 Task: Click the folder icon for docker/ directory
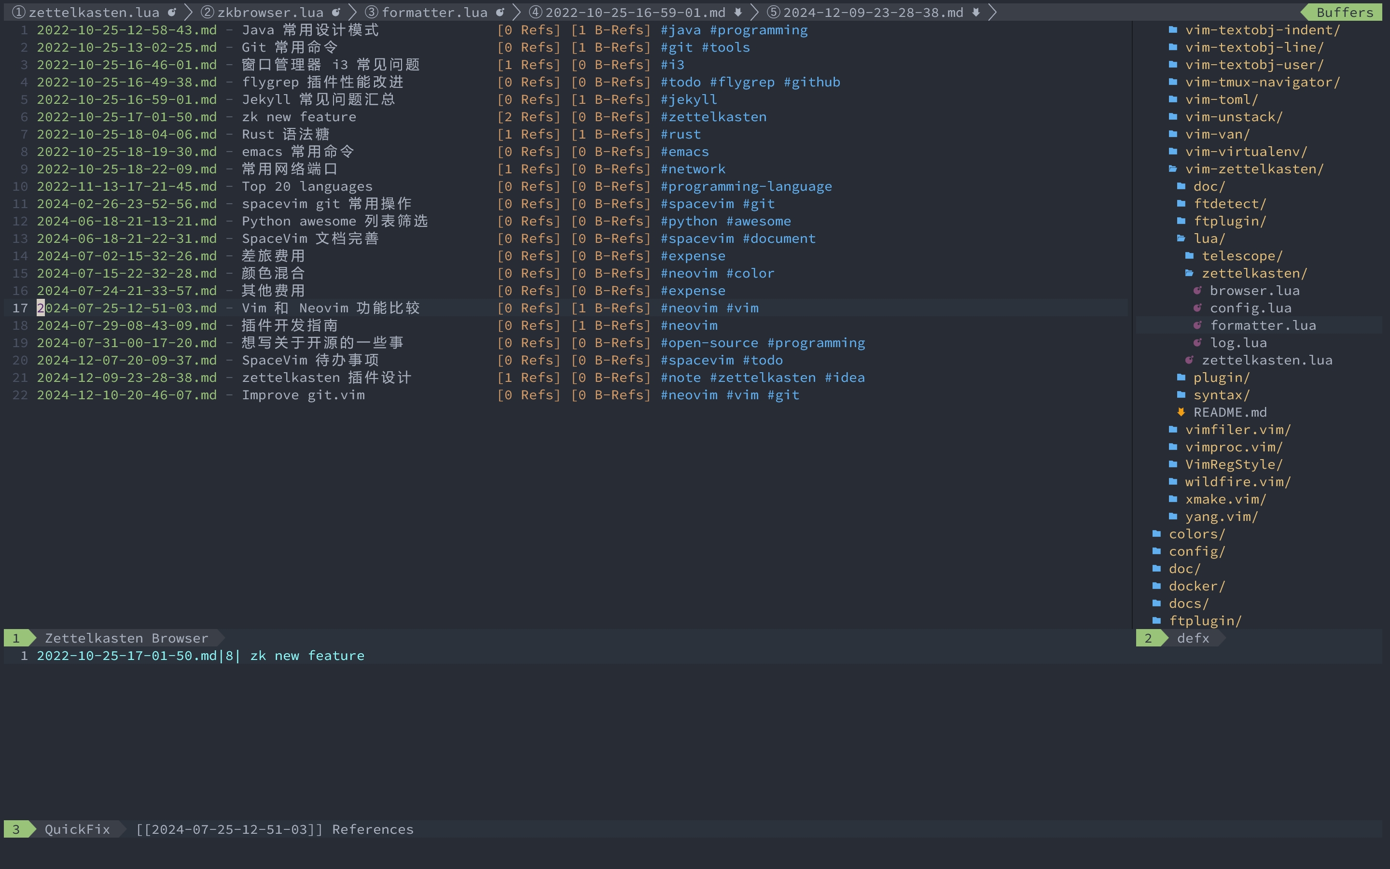point(1156,586)
